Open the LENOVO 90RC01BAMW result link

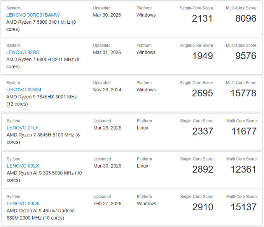coord(33,15)
